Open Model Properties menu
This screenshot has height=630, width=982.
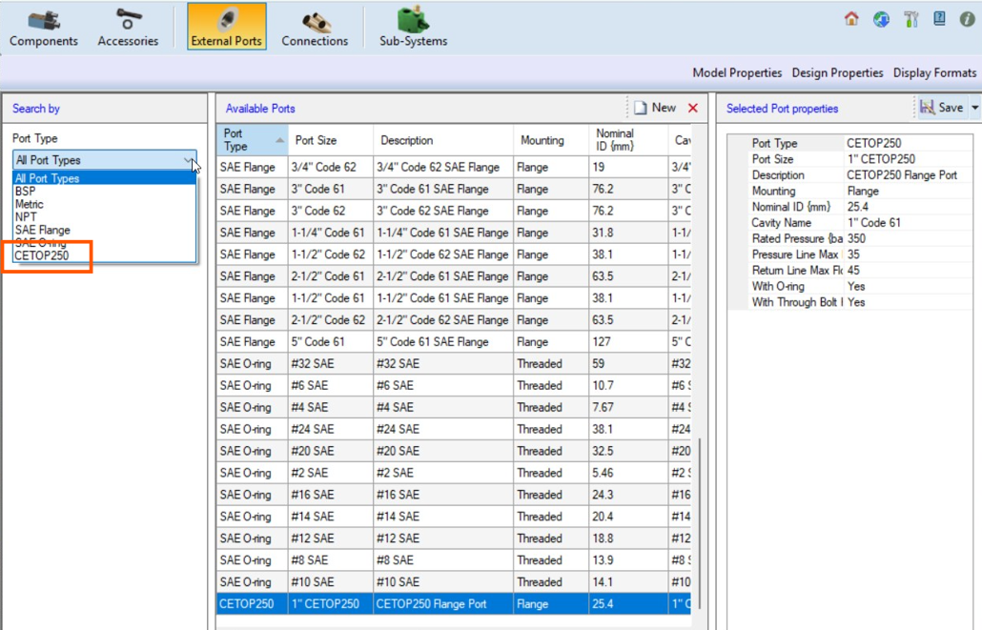point(737,73)
